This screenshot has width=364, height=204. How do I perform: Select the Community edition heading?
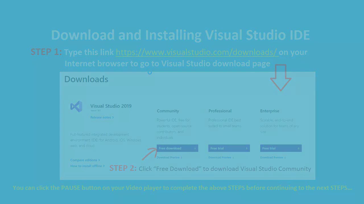click(168, 111)
